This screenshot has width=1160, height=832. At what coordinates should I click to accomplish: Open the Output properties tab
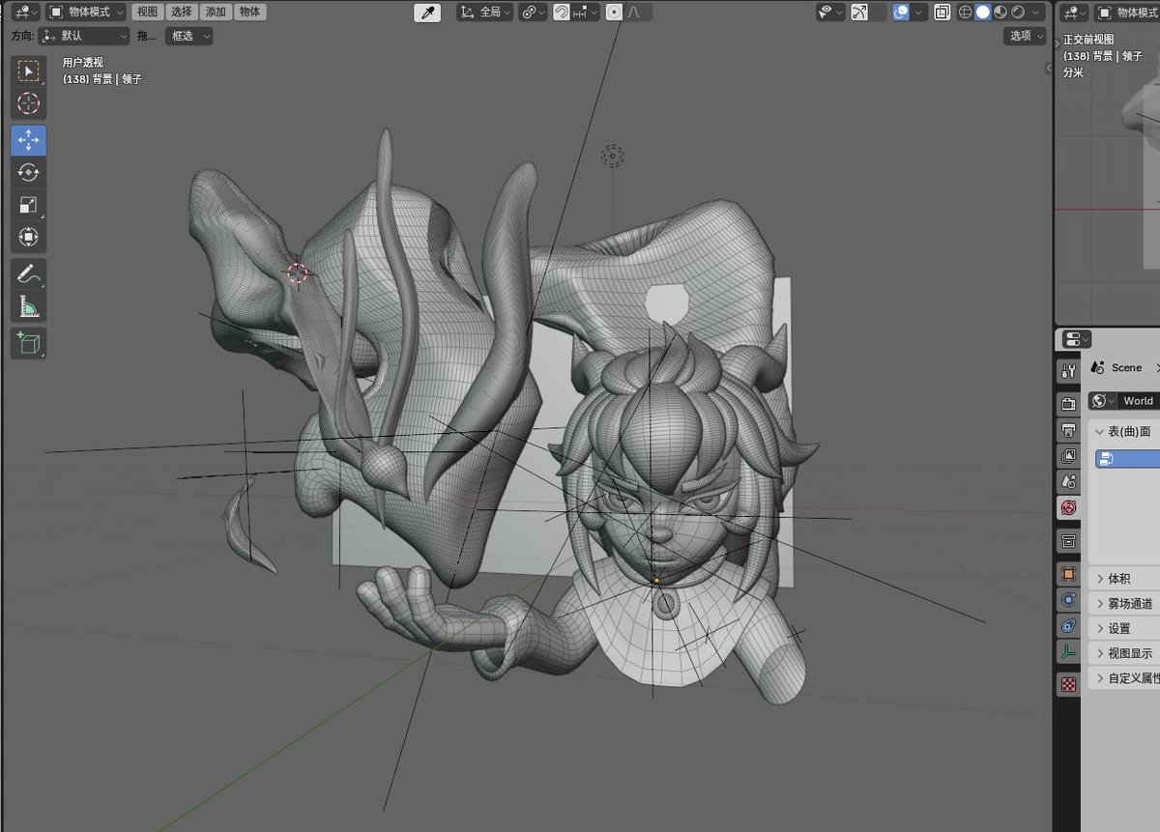click(1068, 430)
